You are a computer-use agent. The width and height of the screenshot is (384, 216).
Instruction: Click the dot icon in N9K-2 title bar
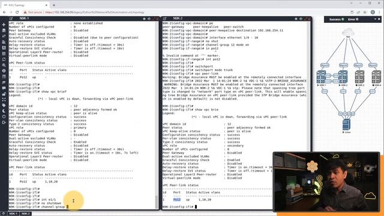tap(296, 19)
